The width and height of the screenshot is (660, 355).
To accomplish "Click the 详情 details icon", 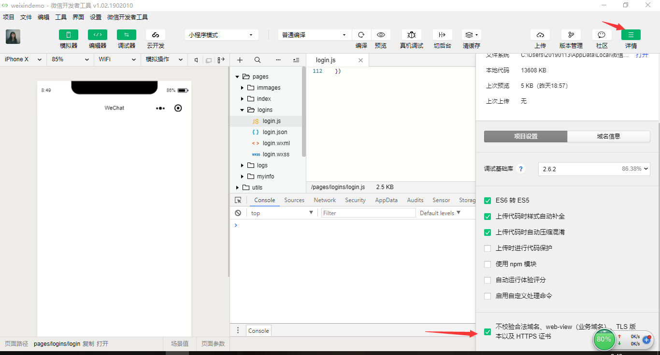I will tap(631, 35).
